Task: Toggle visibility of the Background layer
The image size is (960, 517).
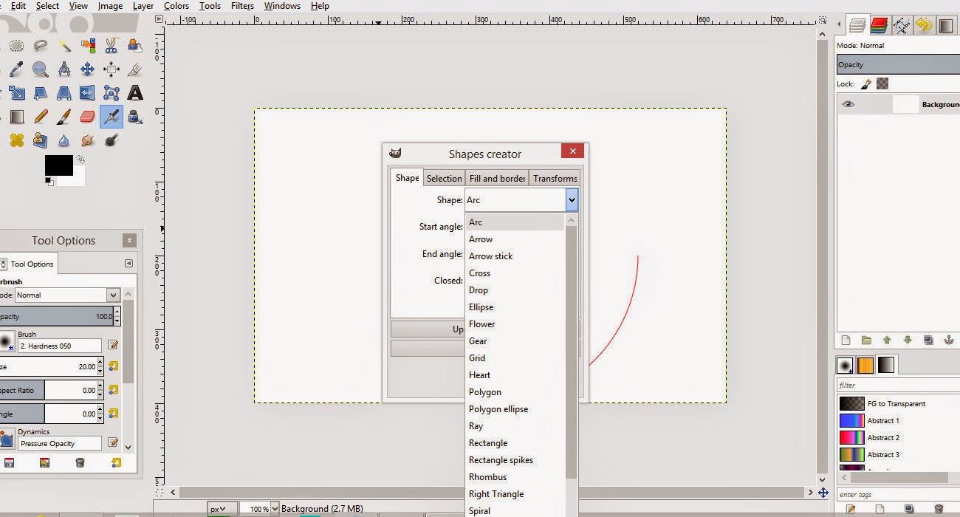Action: tap(848, 104)
